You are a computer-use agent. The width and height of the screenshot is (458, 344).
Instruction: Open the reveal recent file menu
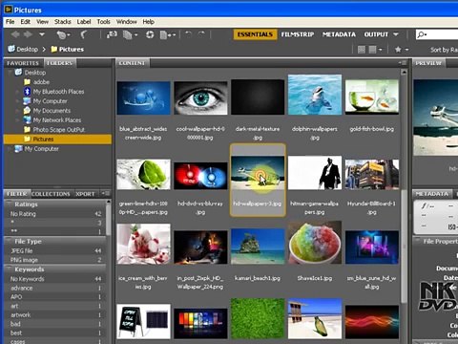[x=63, y=34]
